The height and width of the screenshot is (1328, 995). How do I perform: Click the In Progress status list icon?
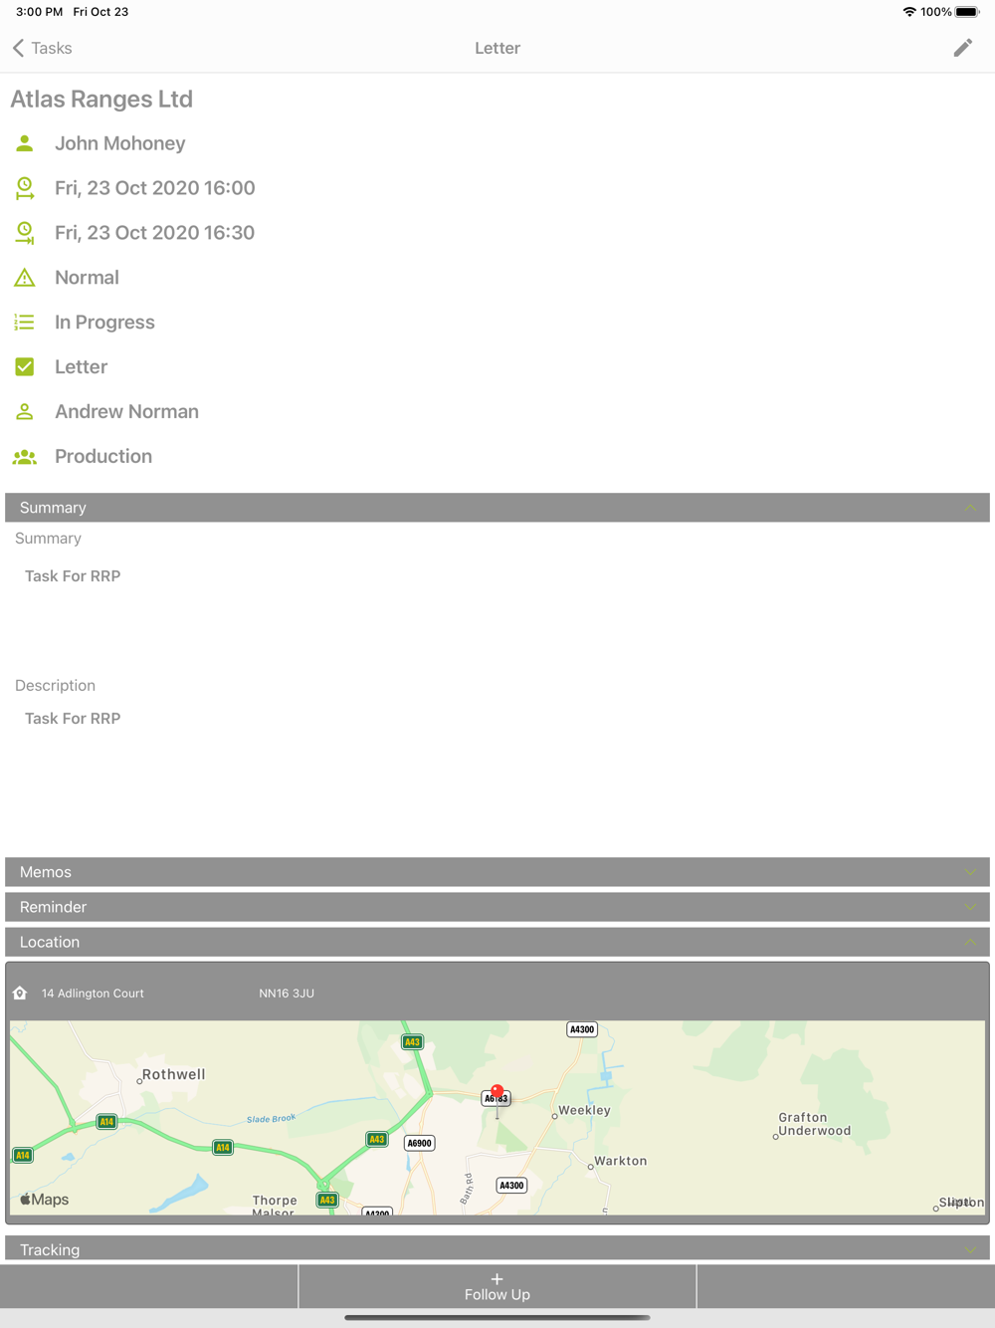click(x=25, y=323)
